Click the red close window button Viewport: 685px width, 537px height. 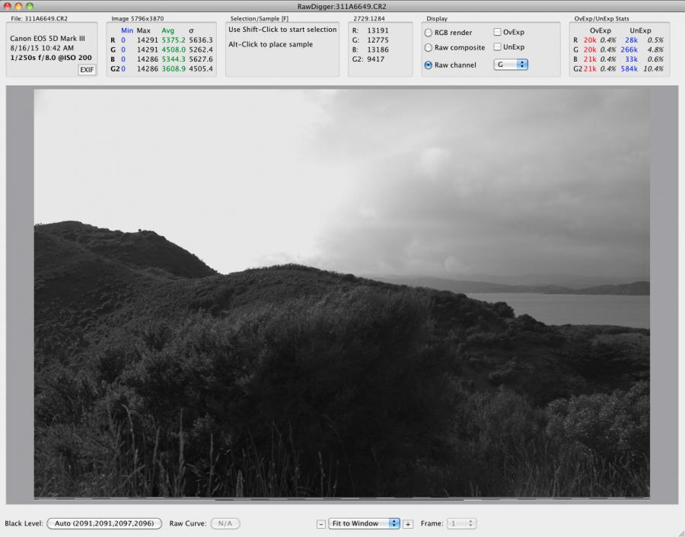pyautogui.click(x=8, y=6)
